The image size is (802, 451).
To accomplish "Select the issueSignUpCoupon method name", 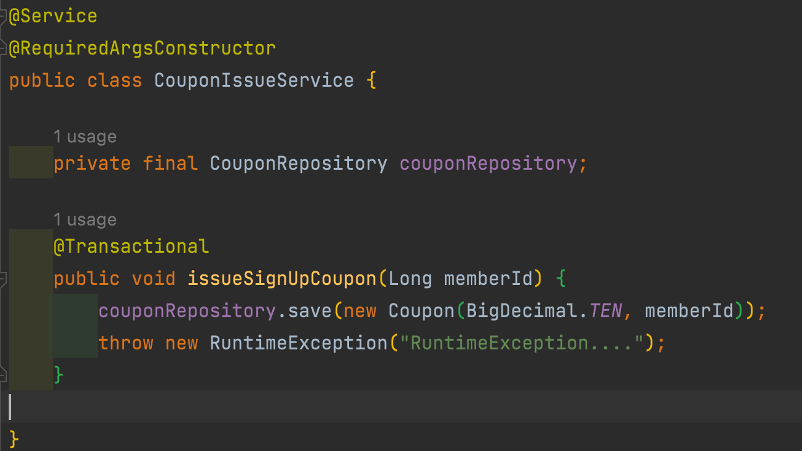I will (282, 279).
